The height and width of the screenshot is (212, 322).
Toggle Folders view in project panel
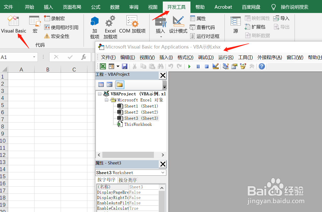tap(120, 85)
